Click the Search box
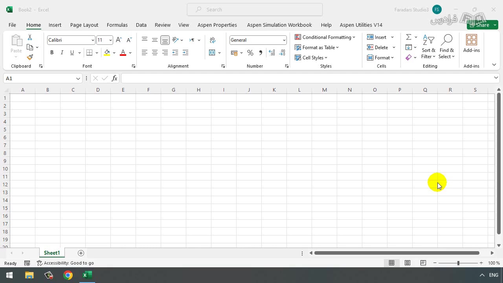This screenshot has height=283, width=503. click(x=255, y=9)
